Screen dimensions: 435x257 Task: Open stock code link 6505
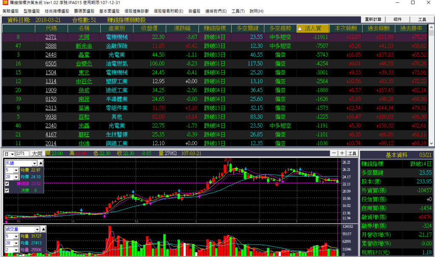[x=51, y=64]
